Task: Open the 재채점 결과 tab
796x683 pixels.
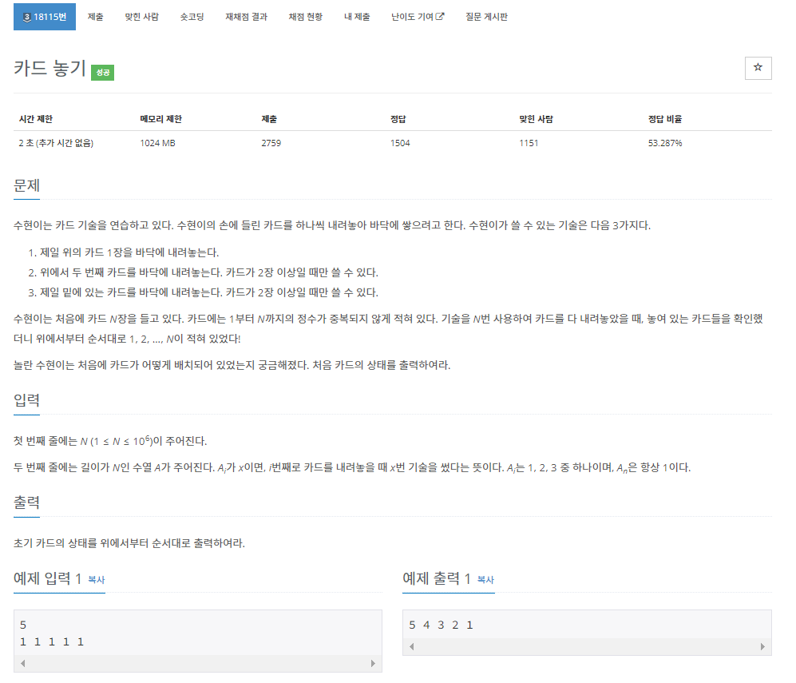Action: pos(246,17)
